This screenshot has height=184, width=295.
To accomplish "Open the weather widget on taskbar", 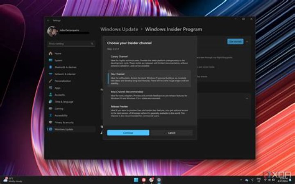I will point(13,180).
